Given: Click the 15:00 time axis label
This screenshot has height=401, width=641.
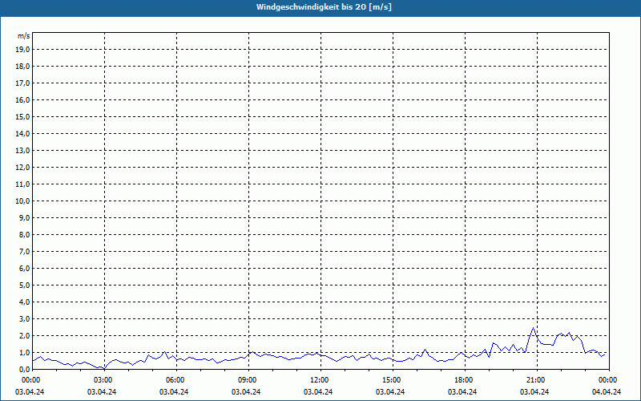Looking at the screenshot, I should 392,380.
